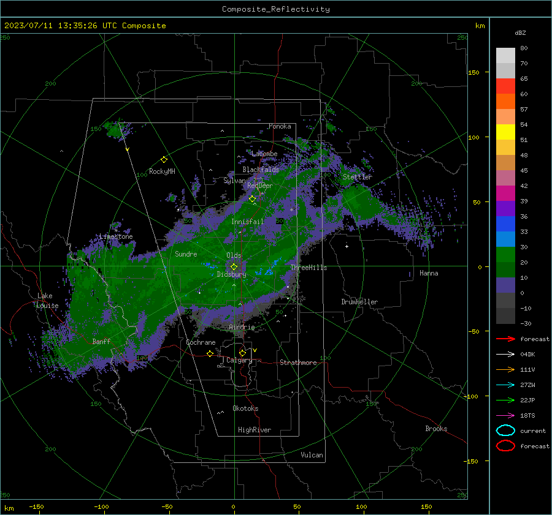Select the yellow diamond marker under RedDeer
This screenshot has height=515, width=552.
[x=253, y=199]
